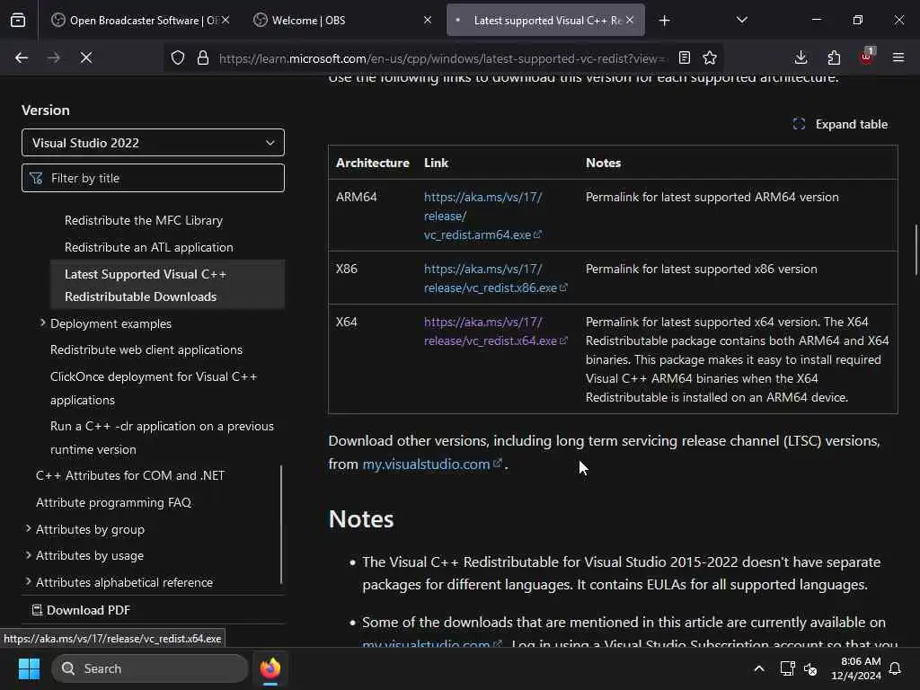Click Download PDF button

coord(81,610)
